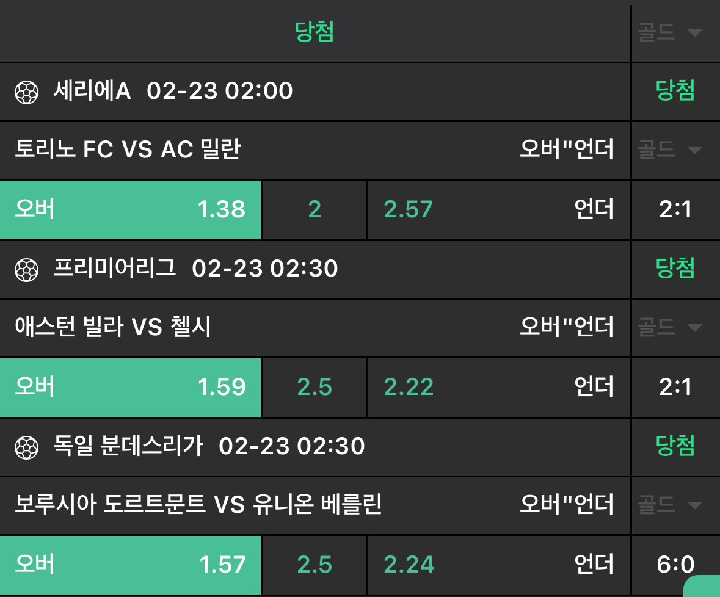Choose the 언더 2.24 odds option
720x597 pixels.
click(498, 565)
